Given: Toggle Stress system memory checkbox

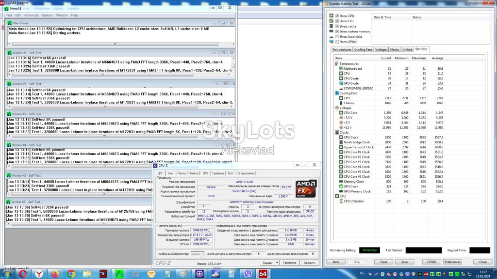Looking at the screenshot, I should (x=337, y=31).
